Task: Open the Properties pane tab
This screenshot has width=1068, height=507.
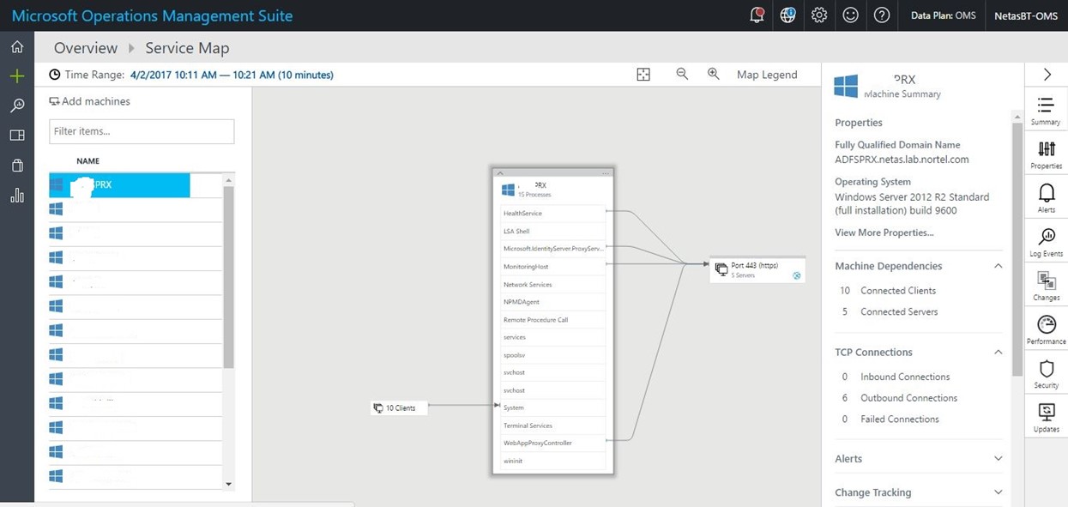Action: click(x=1046, y=154)
